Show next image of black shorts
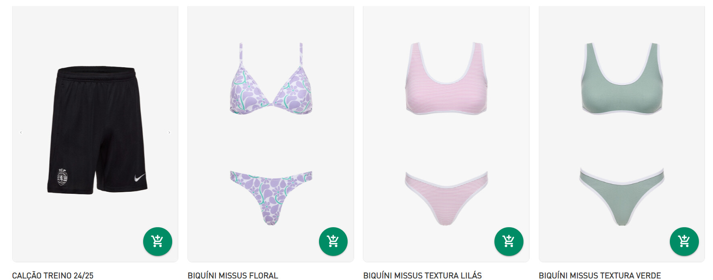 point(169,133)
